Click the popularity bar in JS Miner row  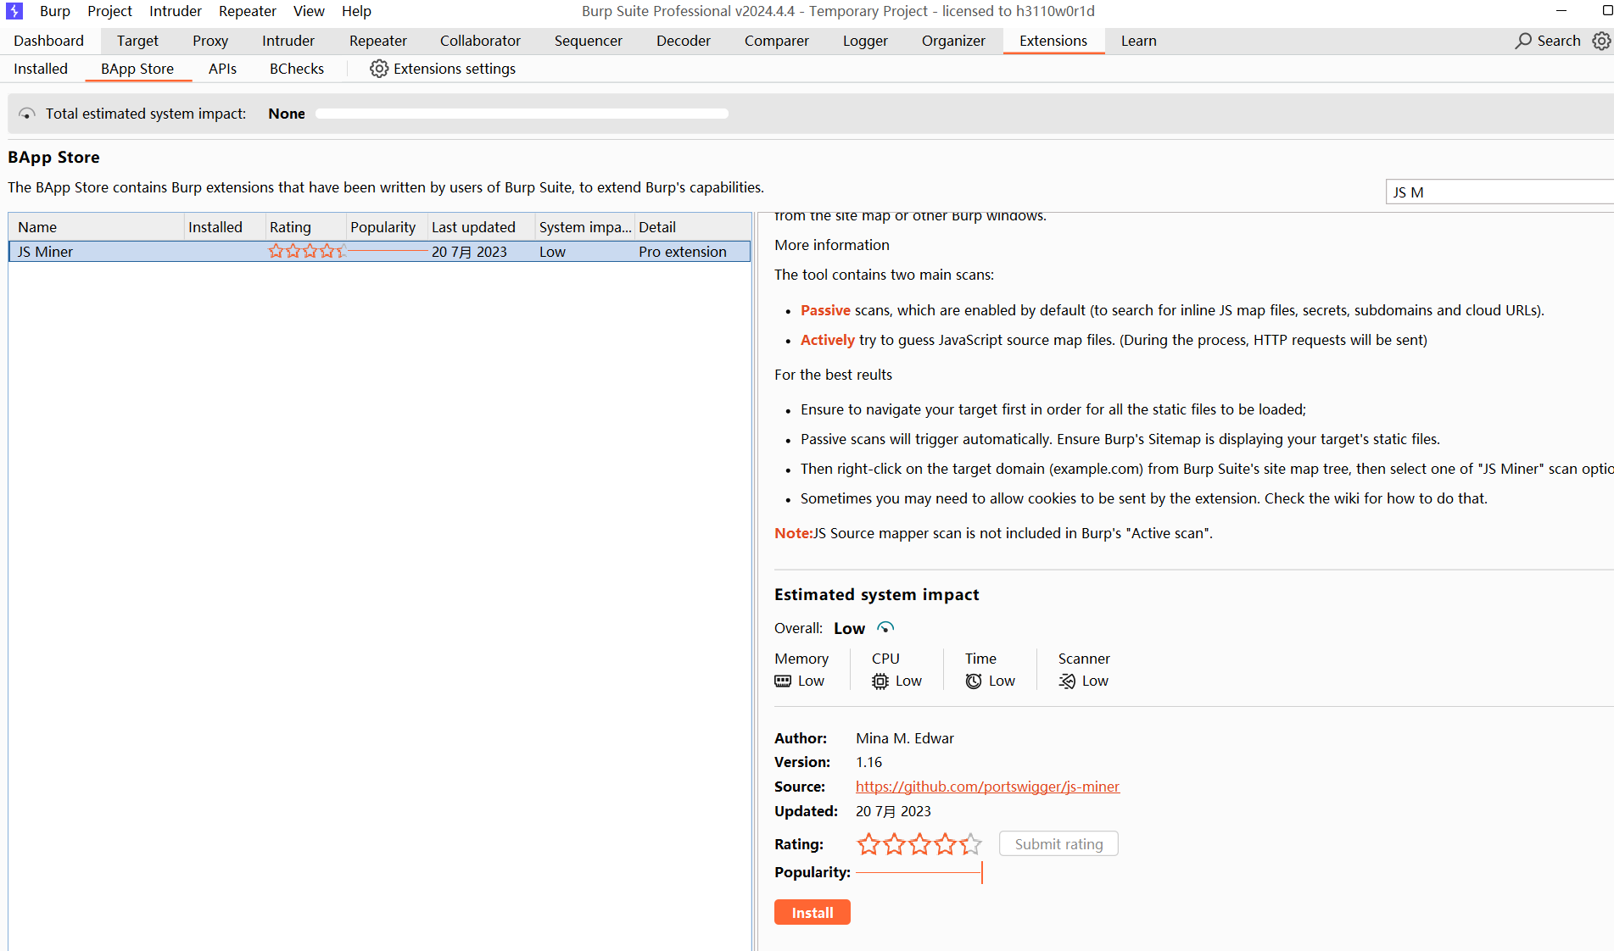(x=388, y=251)
